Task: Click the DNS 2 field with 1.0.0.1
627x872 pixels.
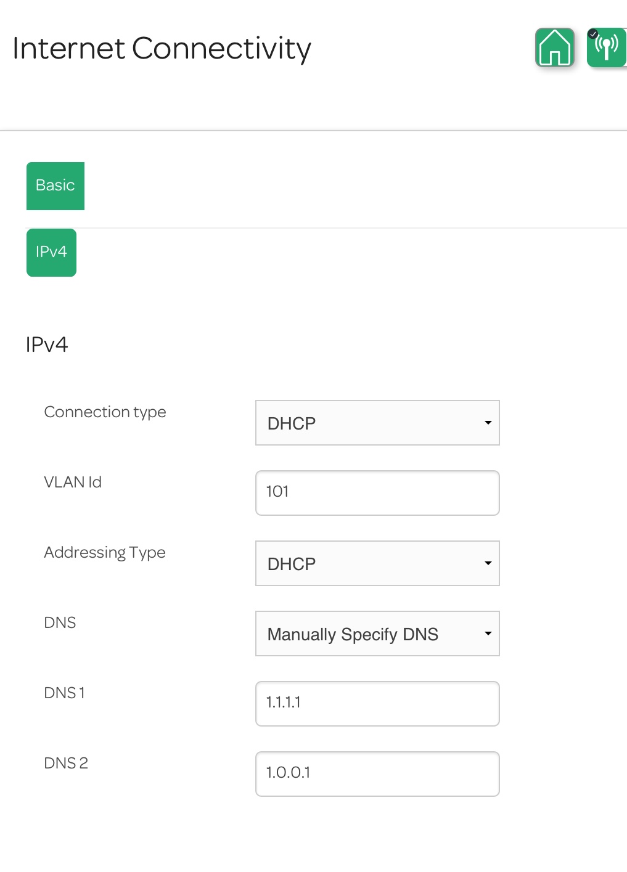Action: pyautogui.click(x=377, y=774)
